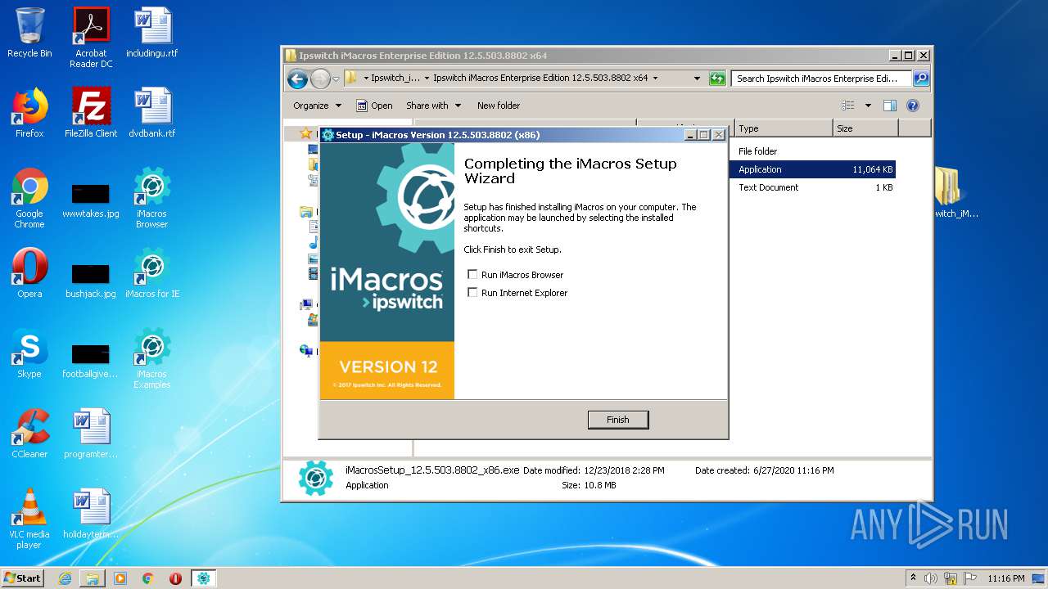Click the taskbar clock showing 11:16 PM
The image size is (1048, 589).
pos(1005,578)
